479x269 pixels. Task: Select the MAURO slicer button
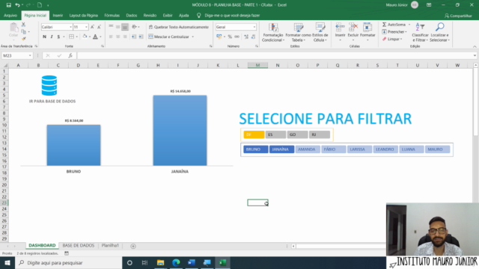(x=437, y=149)
